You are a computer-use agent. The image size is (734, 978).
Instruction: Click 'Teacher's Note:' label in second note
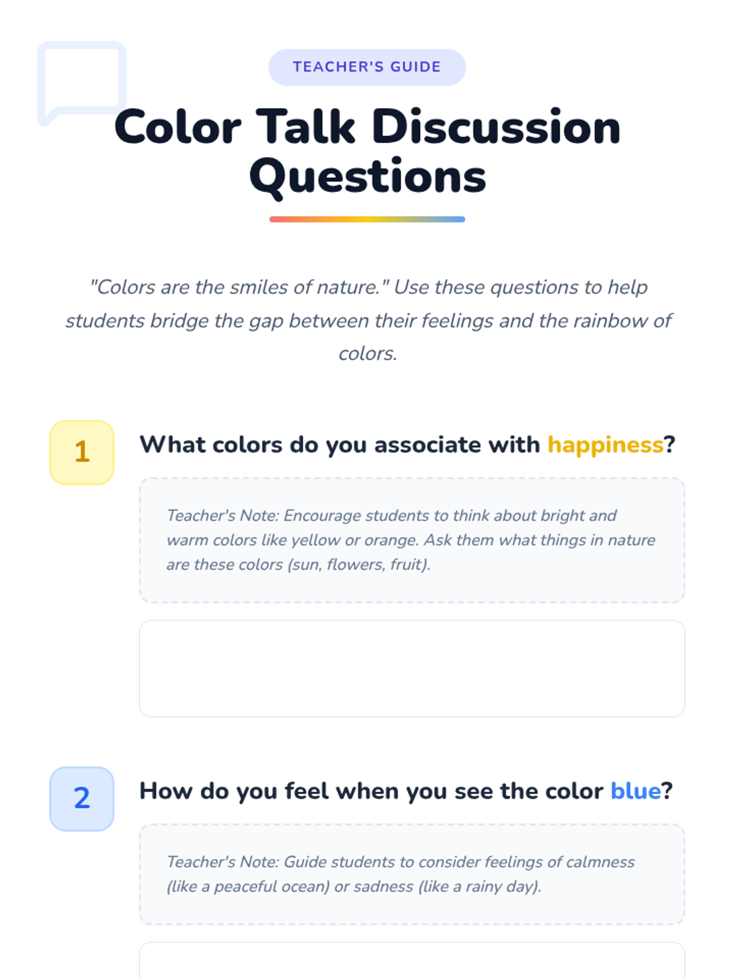(223, 862)
